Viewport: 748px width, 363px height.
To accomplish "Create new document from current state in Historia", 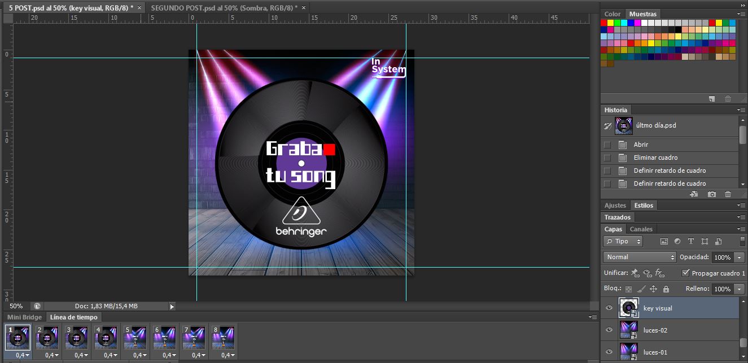I will pos(694,194).
